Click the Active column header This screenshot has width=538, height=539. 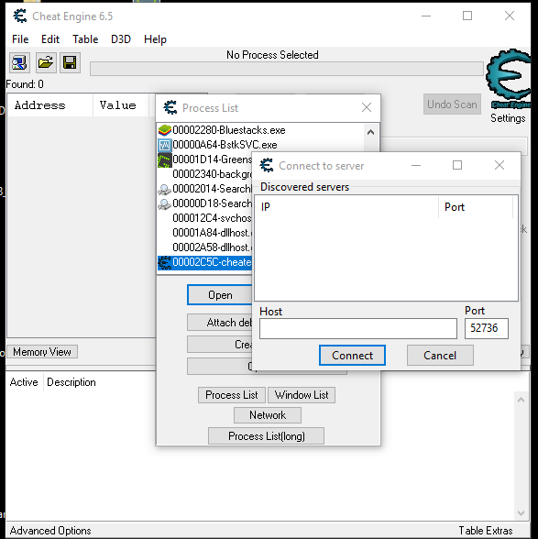click(24, 382)
